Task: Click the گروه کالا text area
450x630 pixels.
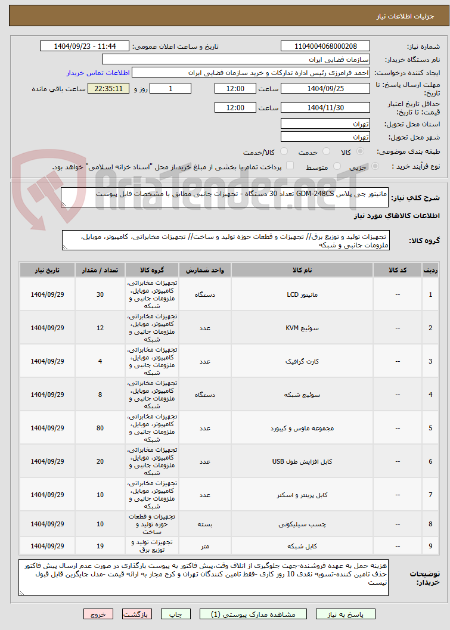Action: point(226,240)
